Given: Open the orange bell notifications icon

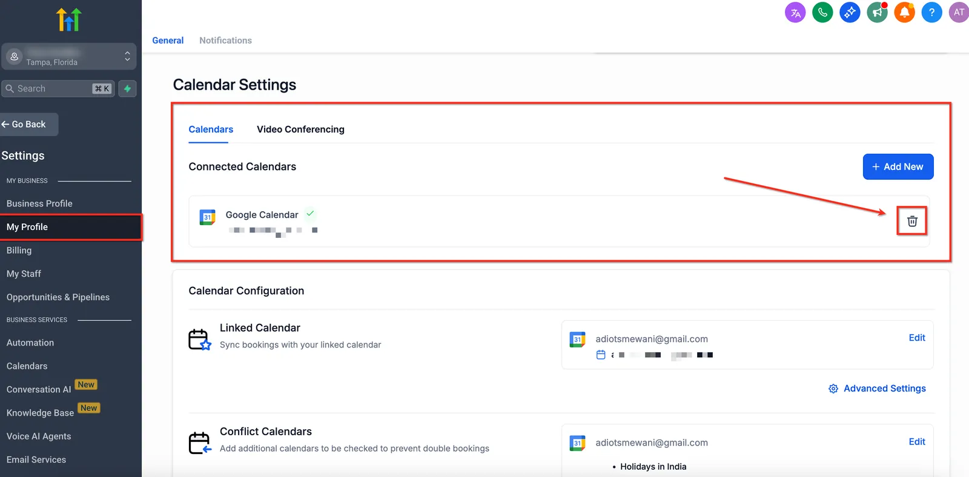Looking at the screenshot, I should click(904, 12).
